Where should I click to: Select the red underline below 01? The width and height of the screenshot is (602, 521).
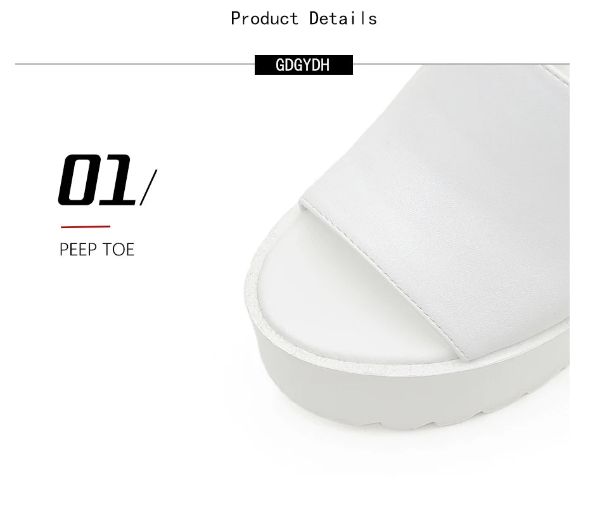[x=86, y=227]
